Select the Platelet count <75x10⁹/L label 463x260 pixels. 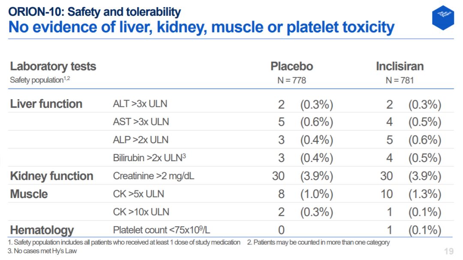pos(162,230)
